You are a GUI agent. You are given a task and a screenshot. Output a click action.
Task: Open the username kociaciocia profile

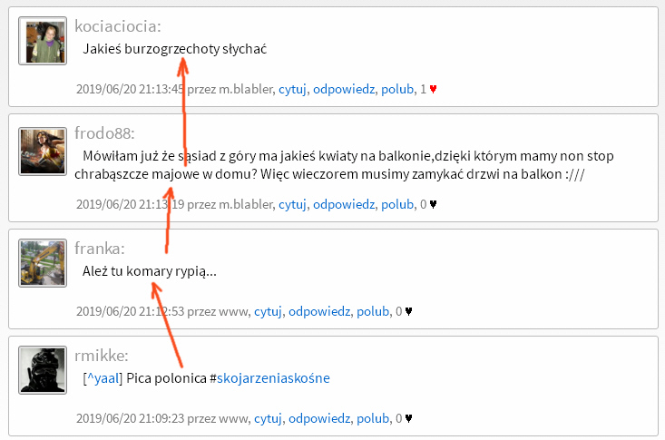pyautogui.click(x=118, y=26)
